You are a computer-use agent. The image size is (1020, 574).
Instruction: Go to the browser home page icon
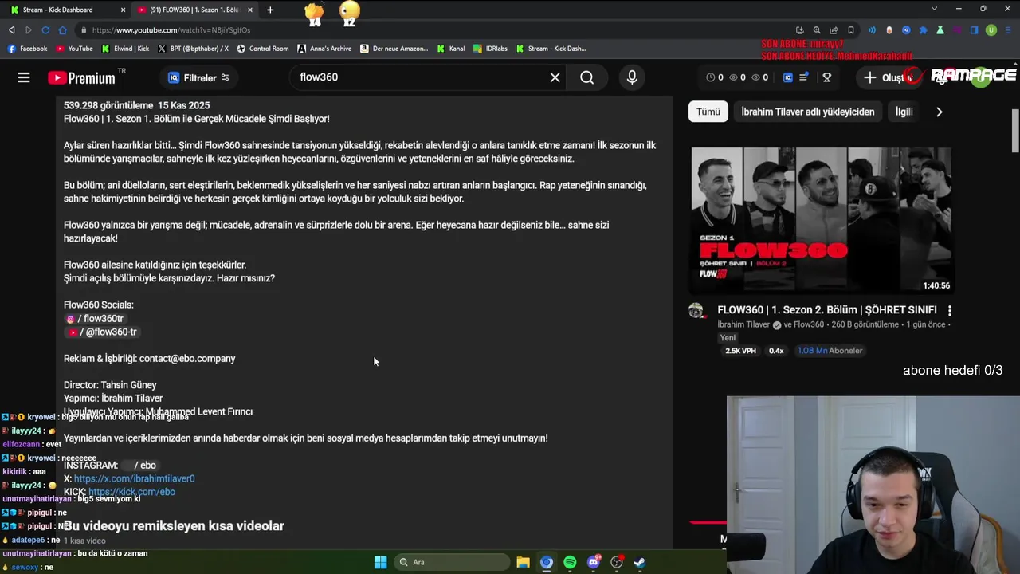[62, 30]
